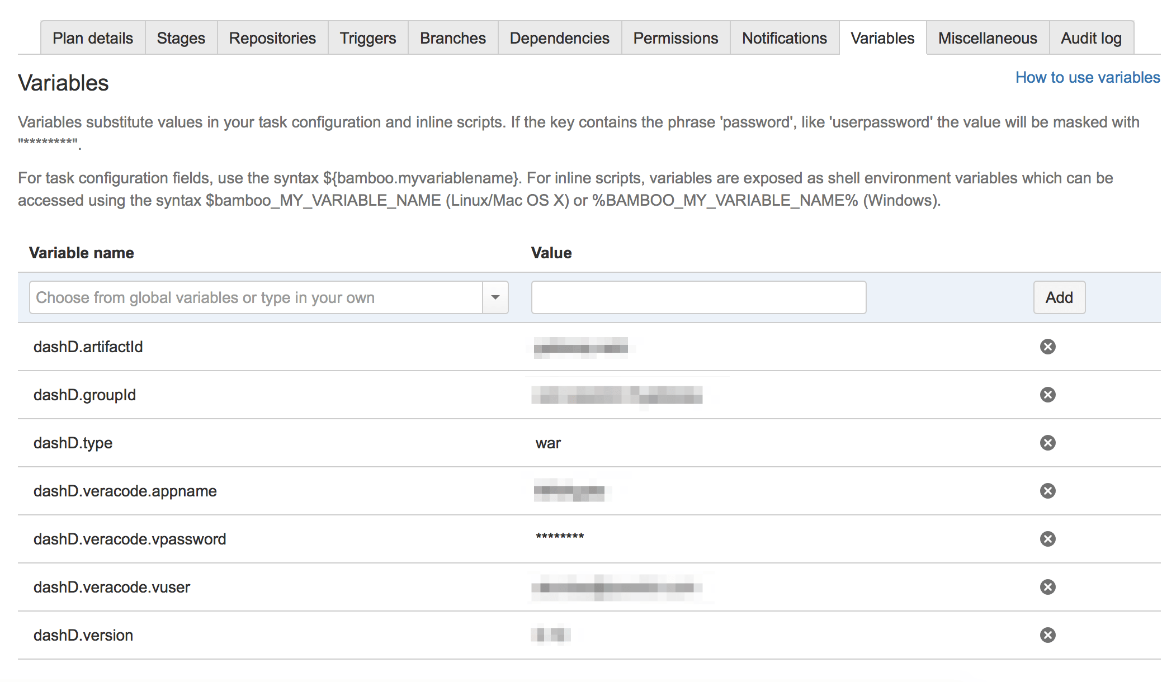This screenshot has height=682, width=1162.
Task: Remove the dashD.veracode.appname variable
Action: [x=1047, y=491]
